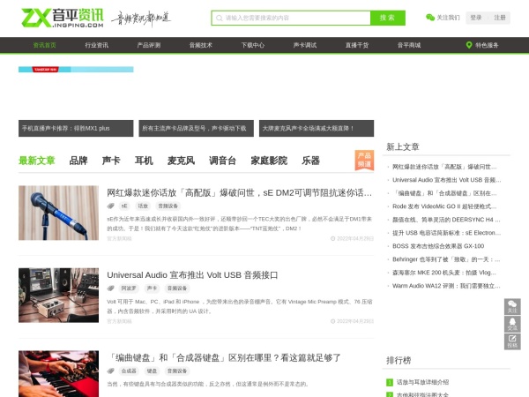Select the 耳机 tab
Image resolution: width=529 pixels, height=397 pixels.
click(x=144, y=161)
